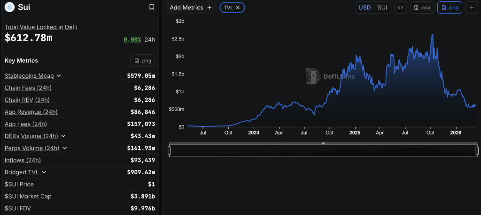Click the left handle of range slider
Viewport: 481px width, 215px height.
tap(169, 150)
